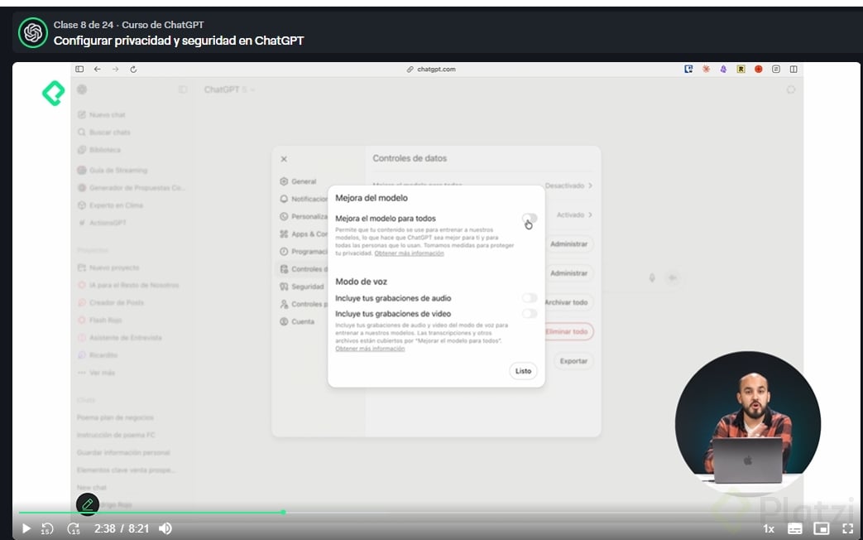
Task: Expand the Desactivado chevron row
Action: tap(569, 186)
